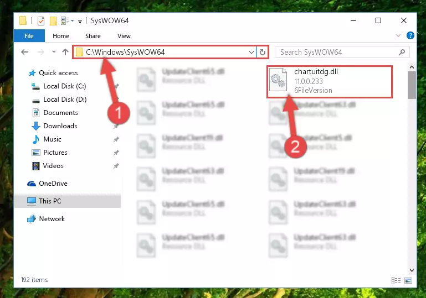
Task: Open the recent locations dropdown arrow
Action: [x=54, y=51]
